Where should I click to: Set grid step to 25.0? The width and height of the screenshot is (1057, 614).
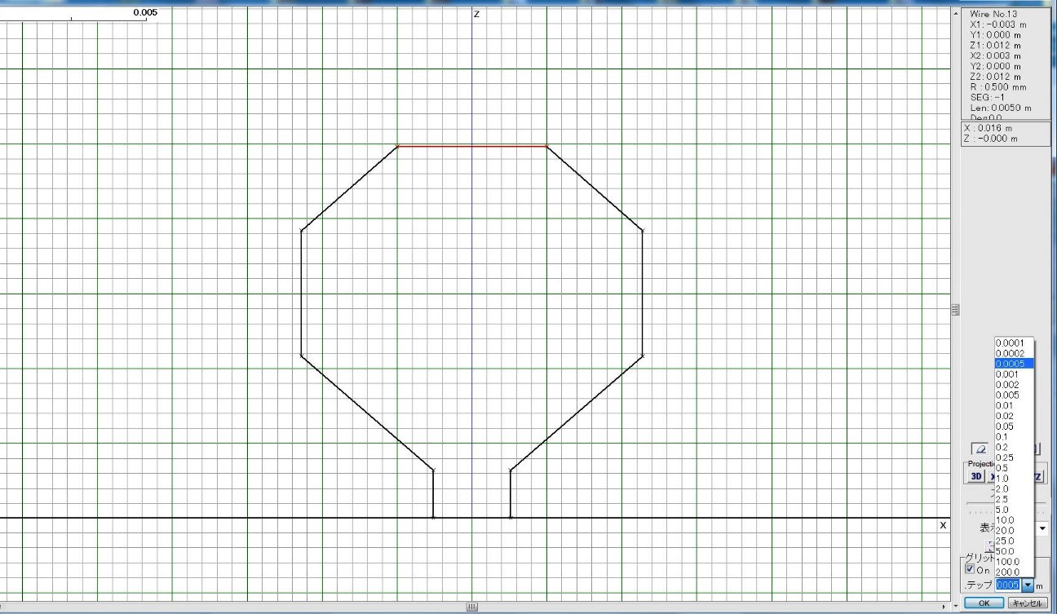point(1015,541)
